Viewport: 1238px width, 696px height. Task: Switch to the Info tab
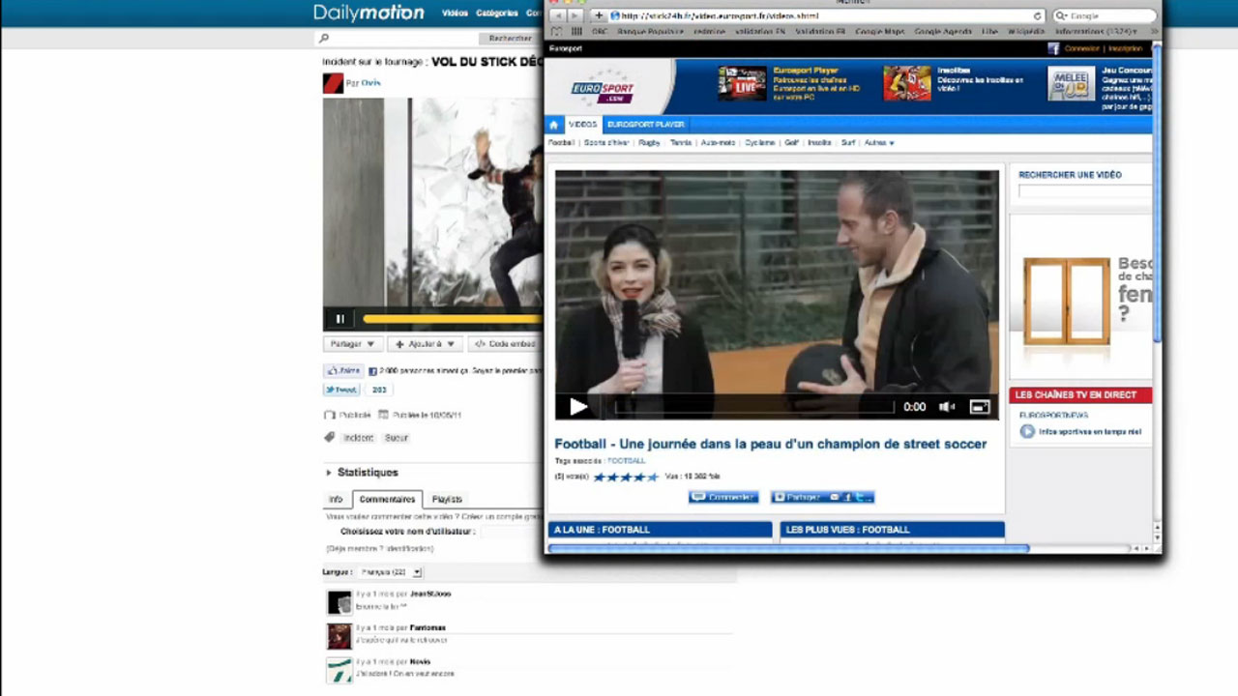336,500
